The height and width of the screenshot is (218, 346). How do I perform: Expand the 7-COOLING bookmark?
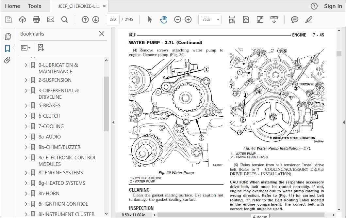click(x=26, y=126)
